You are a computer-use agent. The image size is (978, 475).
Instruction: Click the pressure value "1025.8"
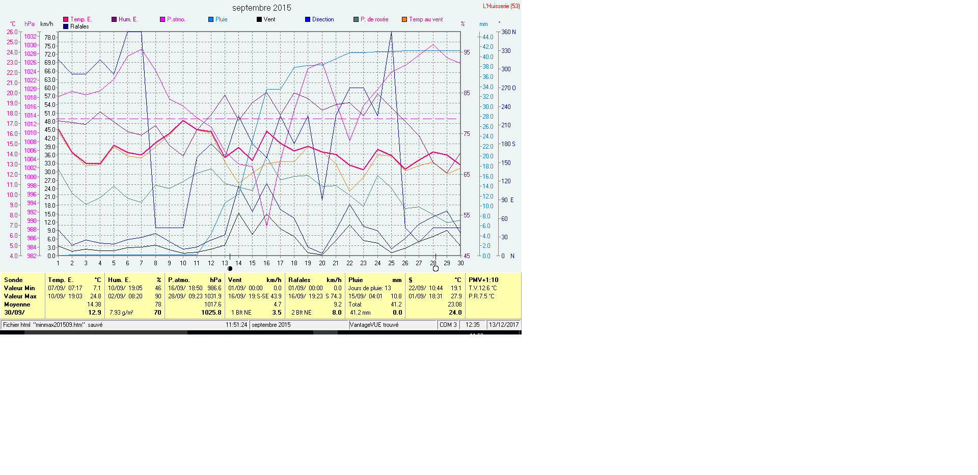[x=211, y=313]
